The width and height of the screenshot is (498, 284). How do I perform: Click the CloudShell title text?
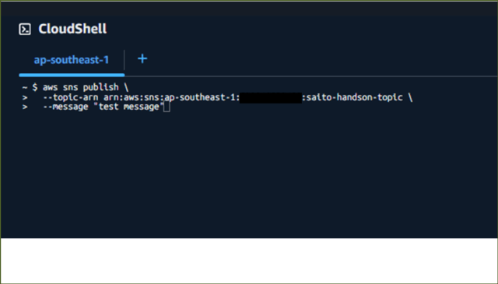[x=72, y=29]
